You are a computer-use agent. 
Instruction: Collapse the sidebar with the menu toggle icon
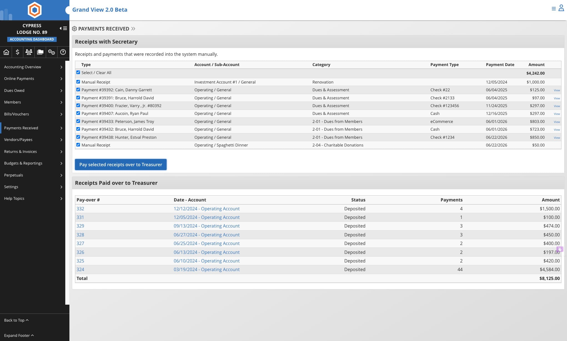click(x=63, y=28)
